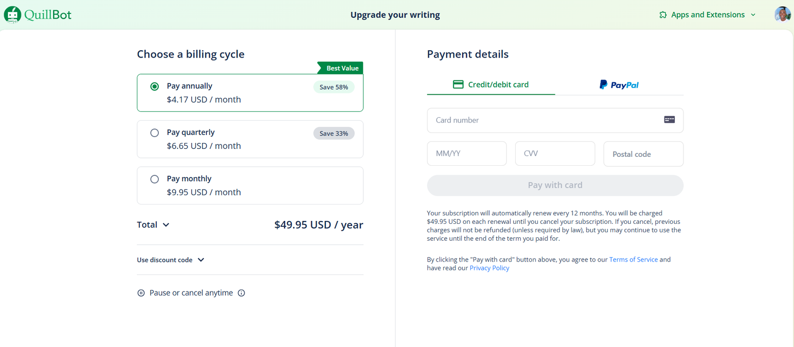Focus the MM/YY expiry date field
Viewport: 794px width, 347px height.
pos(466,153)
